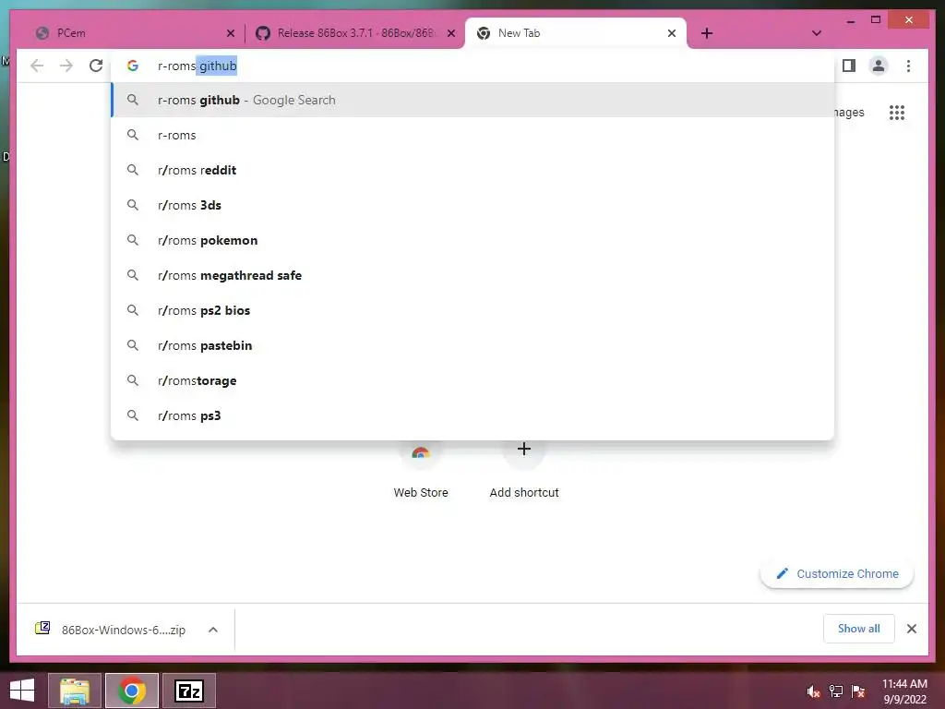Viewport: 945px width, 709px height.
Task: Open the tab search chevron
Action: coord(817,33)
